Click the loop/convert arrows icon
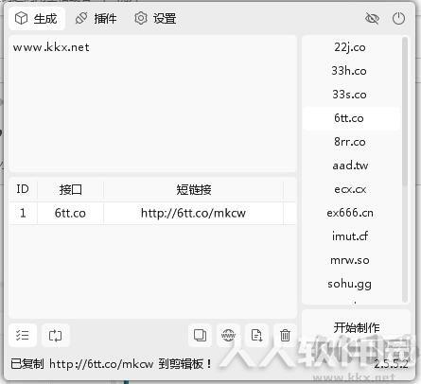The width and height of the screenshot is (421, 384). [55, 335]
